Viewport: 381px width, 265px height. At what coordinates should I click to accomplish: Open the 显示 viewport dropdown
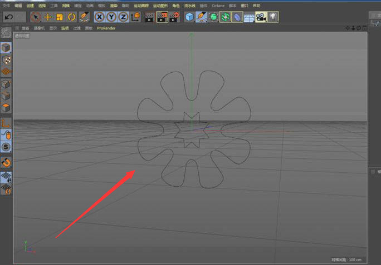point(53,28)
